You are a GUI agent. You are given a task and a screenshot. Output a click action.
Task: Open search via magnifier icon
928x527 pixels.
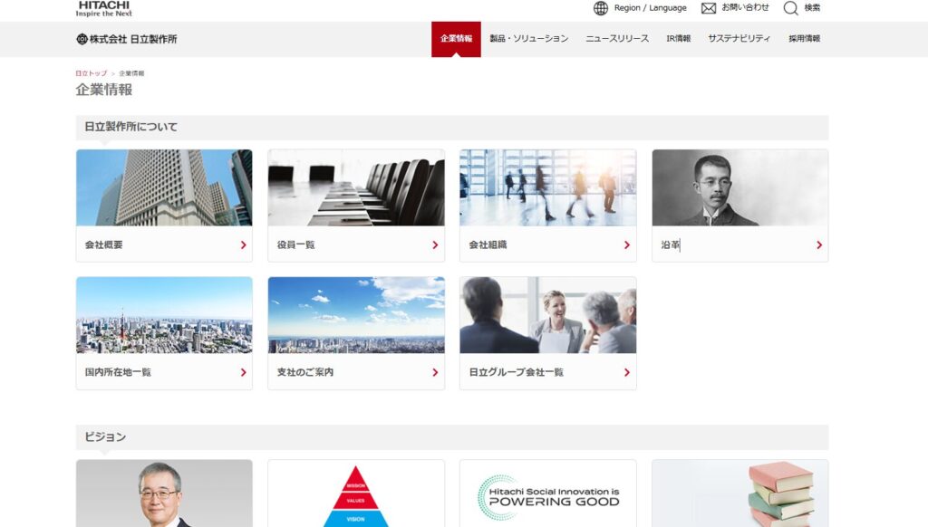790,8
